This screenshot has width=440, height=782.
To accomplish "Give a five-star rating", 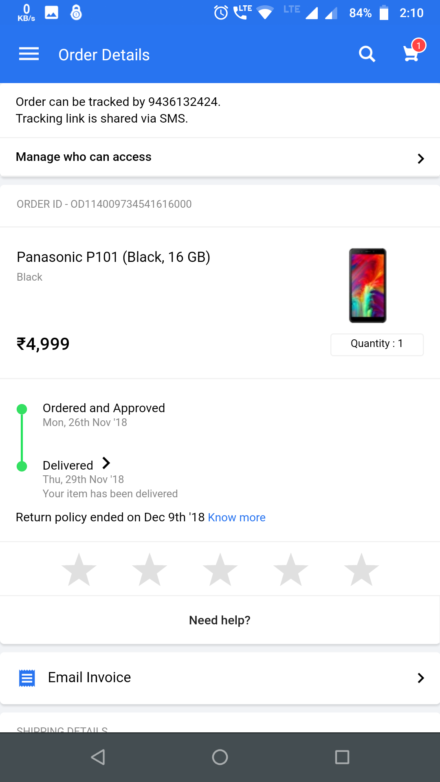I will tap(361, 569).
